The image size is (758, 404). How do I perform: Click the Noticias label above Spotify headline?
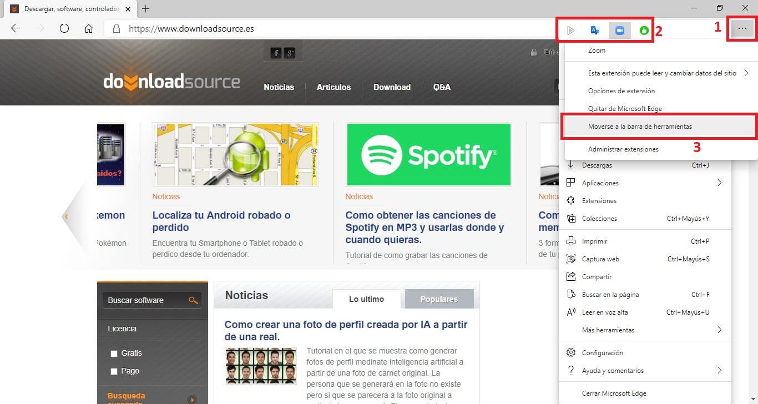click(x=359, y=196)
